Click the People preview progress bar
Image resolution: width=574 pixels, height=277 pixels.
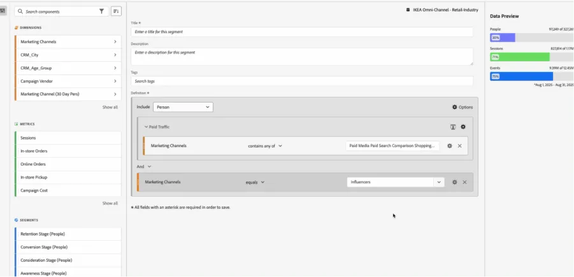coord(531,38)
